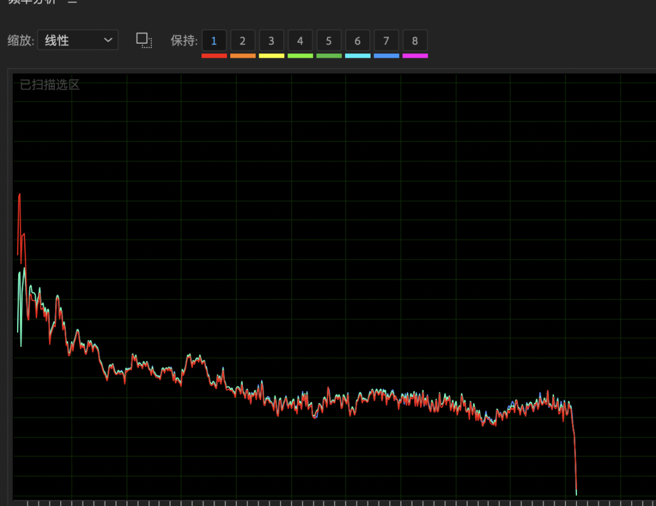Toggle hold button 1
This screenshot has height=506, width=656.
click(x=214, y=41)
